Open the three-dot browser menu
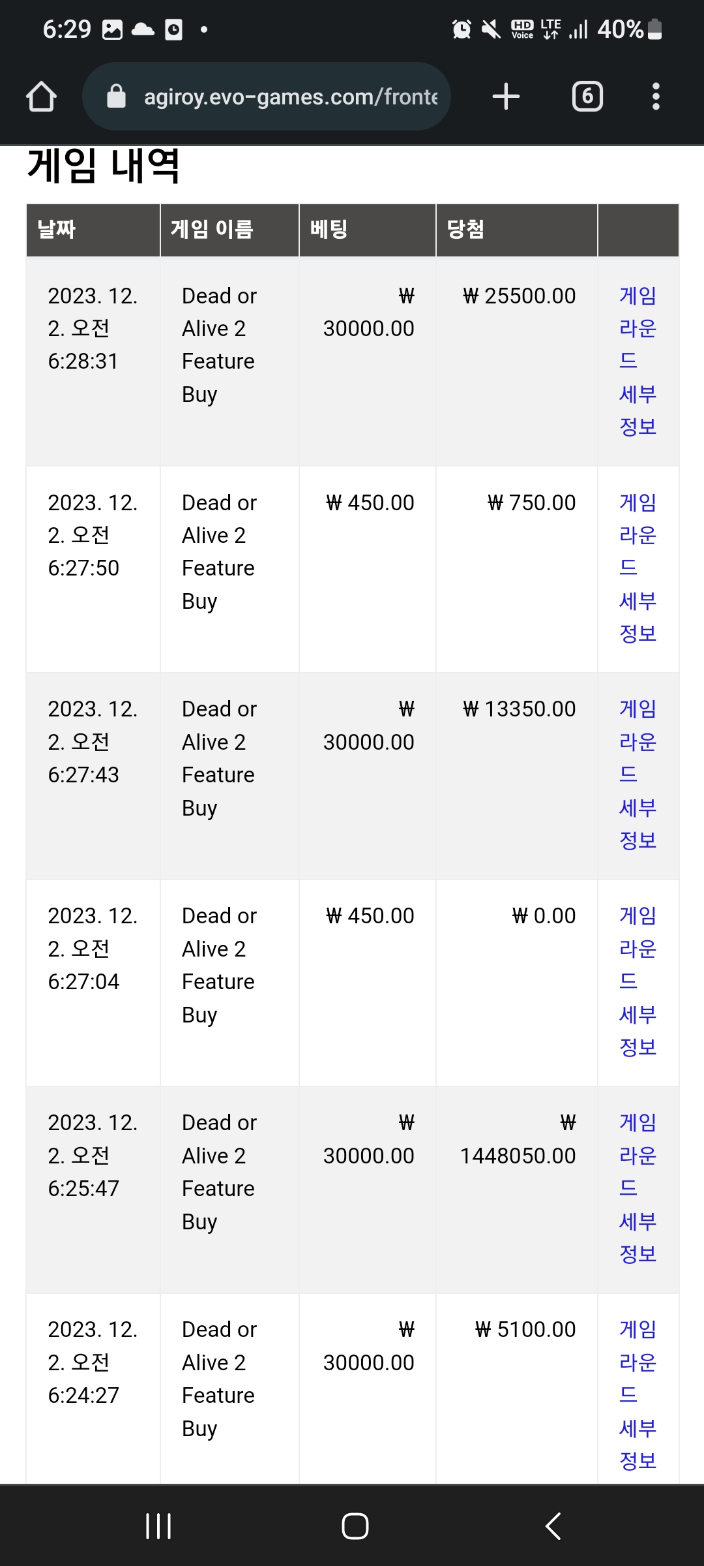Screen dimensions: 704x1566 click(x=656, y=97)
